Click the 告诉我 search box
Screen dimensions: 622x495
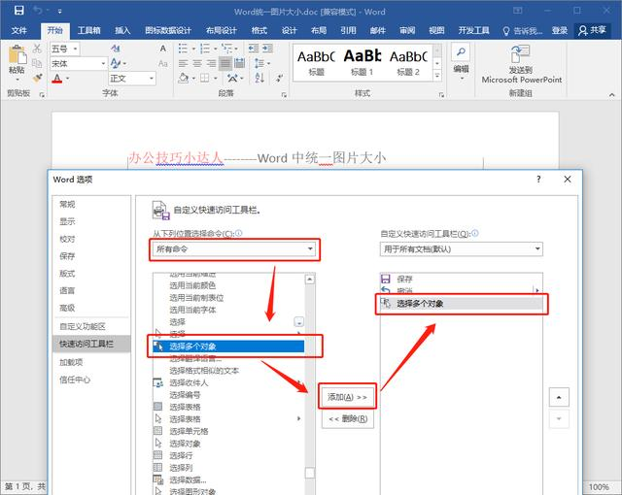click(x=523, y=30)
